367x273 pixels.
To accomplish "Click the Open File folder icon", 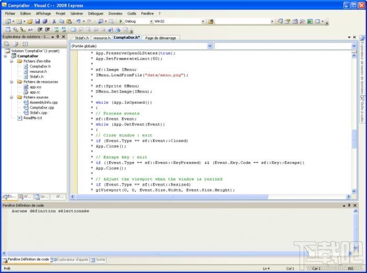I will tap(30, 21).
